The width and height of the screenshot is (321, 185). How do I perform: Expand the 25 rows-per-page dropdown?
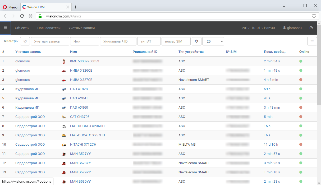coord(213,41)
